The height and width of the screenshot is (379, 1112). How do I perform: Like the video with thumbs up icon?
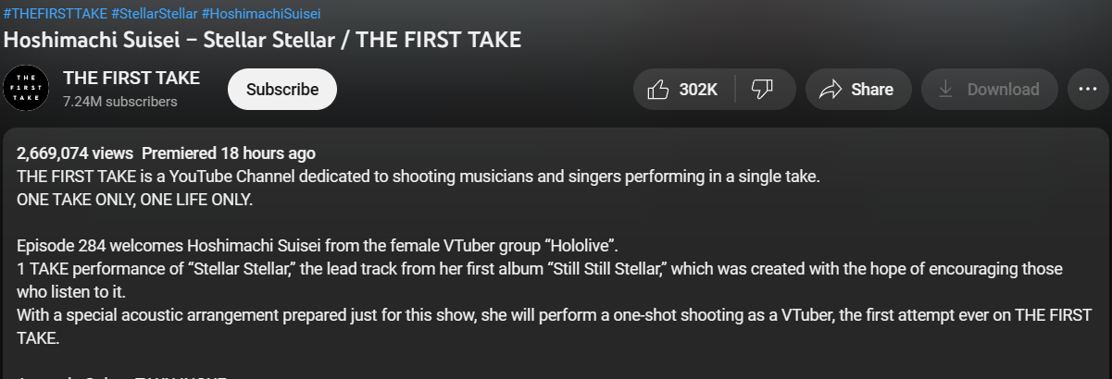coord(658,90)
